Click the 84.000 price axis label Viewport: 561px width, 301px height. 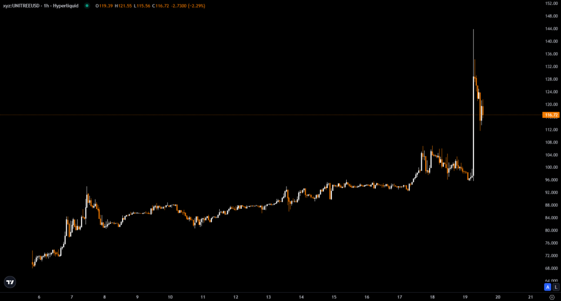551,218
